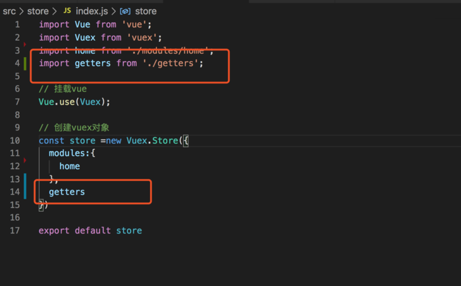Click getters identifier on line 4
The width and height of the screenshot is (461, 286).
click(93, 63)
